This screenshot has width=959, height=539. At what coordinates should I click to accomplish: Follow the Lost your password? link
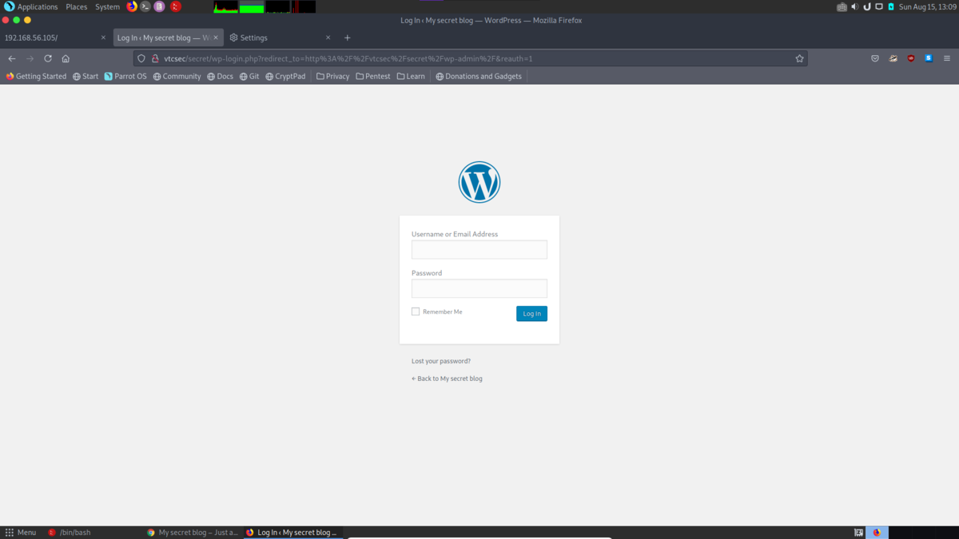(x=441, y=361)
